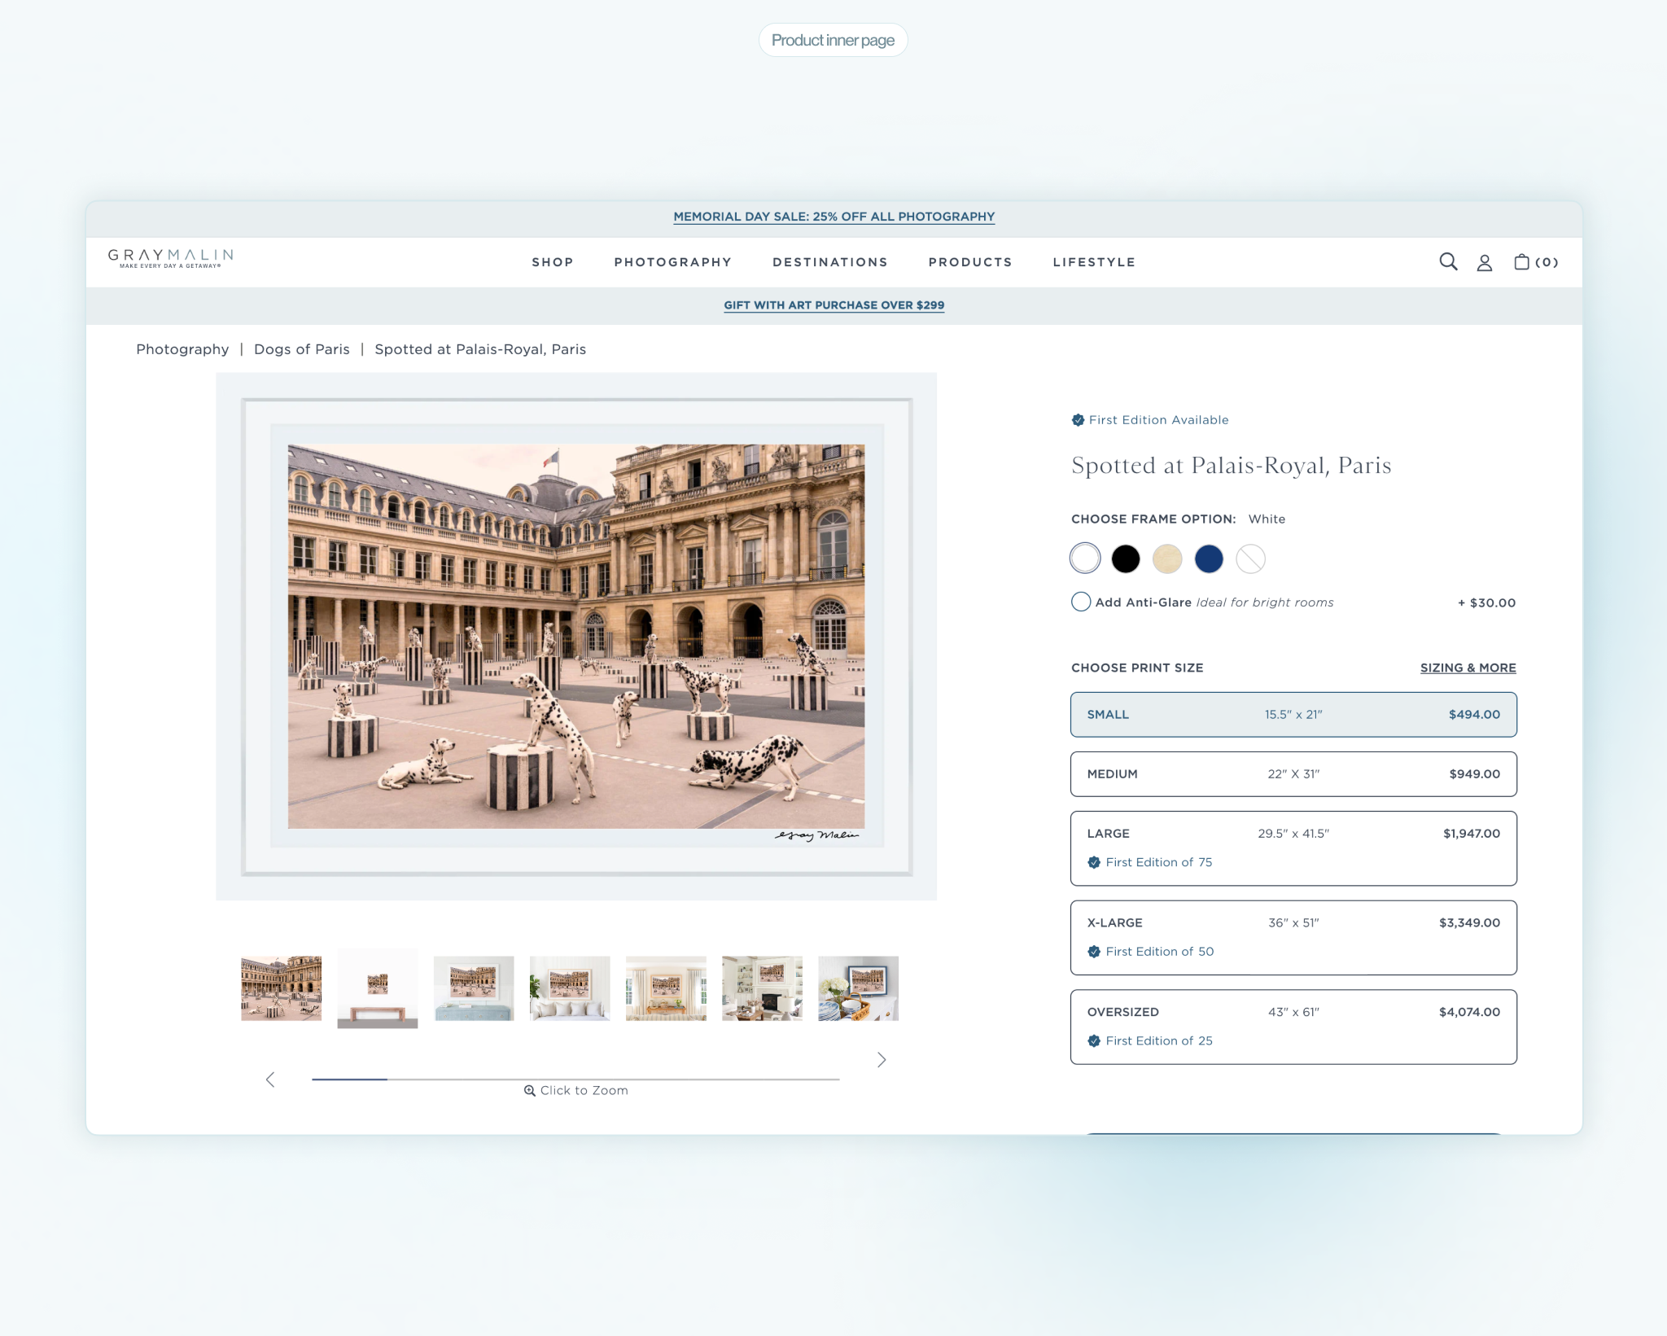1667x1336 pixels.
Task: Click the Click to Zoom magnifier
Action: pos(529,1091)
